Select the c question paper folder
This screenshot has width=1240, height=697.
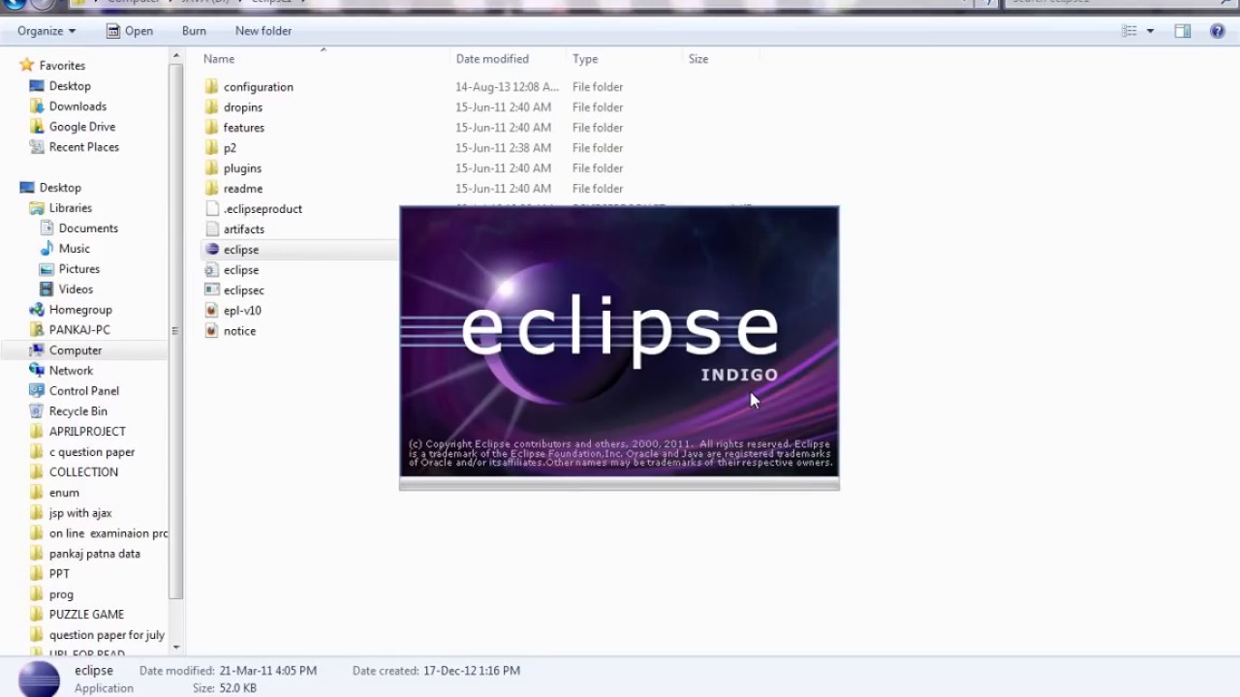[x=92, y=452]
